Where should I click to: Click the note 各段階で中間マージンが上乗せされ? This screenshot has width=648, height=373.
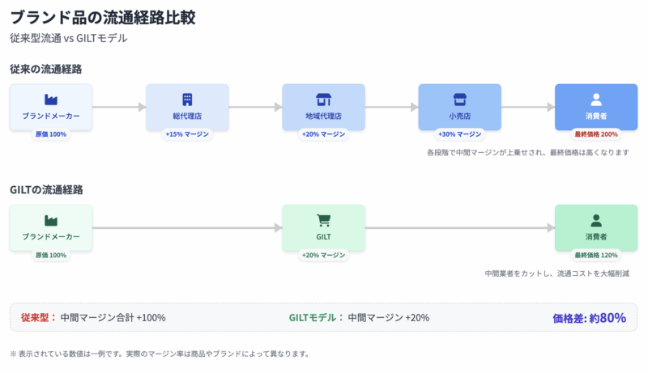485,153
